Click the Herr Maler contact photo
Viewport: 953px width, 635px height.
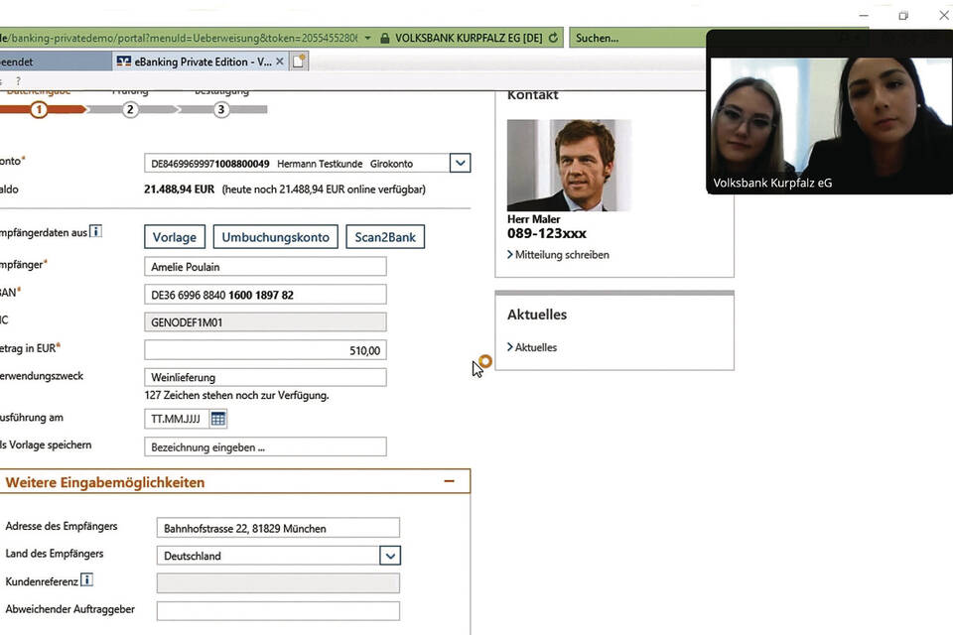tap(569, 166)
